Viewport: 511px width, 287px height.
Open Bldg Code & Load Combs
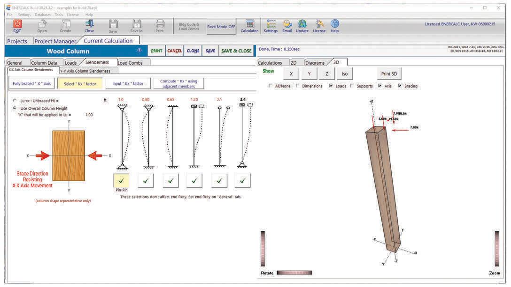[189, 26]
